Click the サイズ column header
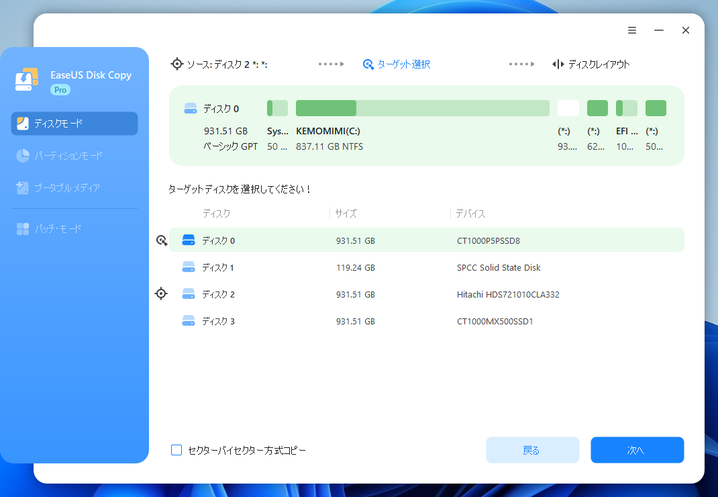Image resolution: width=718 pixels, height=497 pixels. click(346, 214)
